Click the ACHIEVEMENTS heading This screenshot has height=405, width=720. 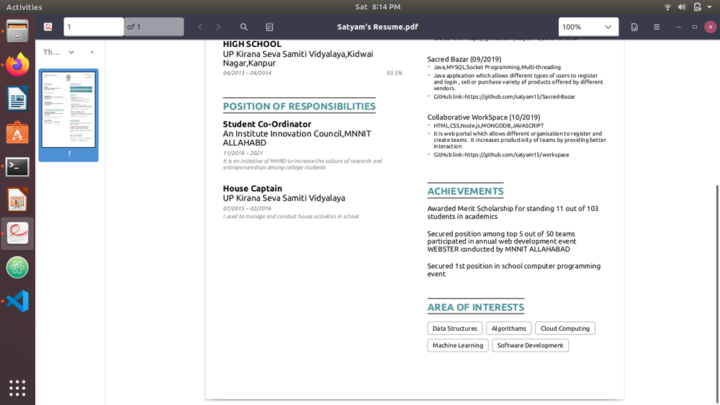coord(465,191)
